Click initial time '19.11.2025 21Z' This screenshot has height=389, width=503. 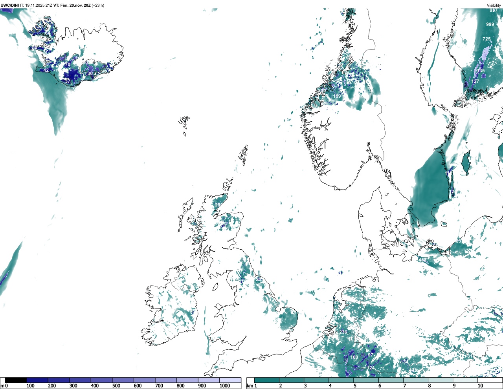click(x=39, y=5)
